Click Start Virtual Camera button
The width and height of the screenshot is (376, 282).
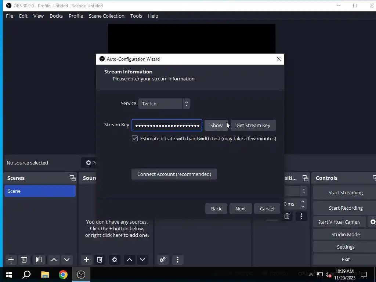[x=339, y=222]
